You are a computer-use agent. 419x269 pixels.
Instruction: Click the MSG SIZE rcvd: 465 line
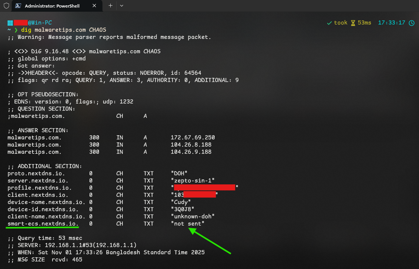45,260
